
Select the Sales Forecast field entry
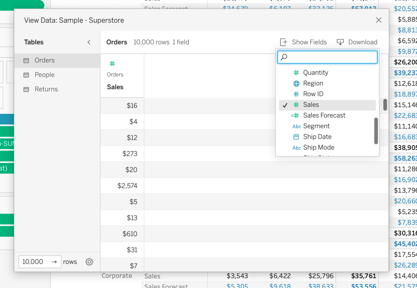coord(324,115)
